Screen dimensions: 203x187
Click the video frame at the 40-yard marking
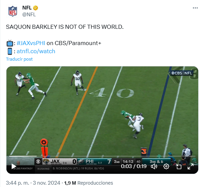(112, 93)
